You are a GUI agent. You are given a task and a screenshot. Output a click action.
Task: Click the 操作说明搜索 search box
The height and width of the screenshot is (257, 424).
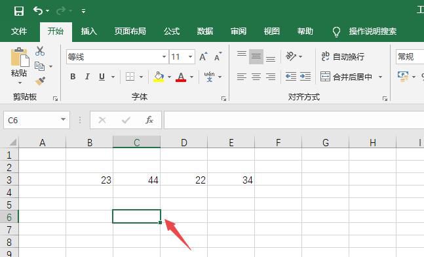click(x=373, y=31)
